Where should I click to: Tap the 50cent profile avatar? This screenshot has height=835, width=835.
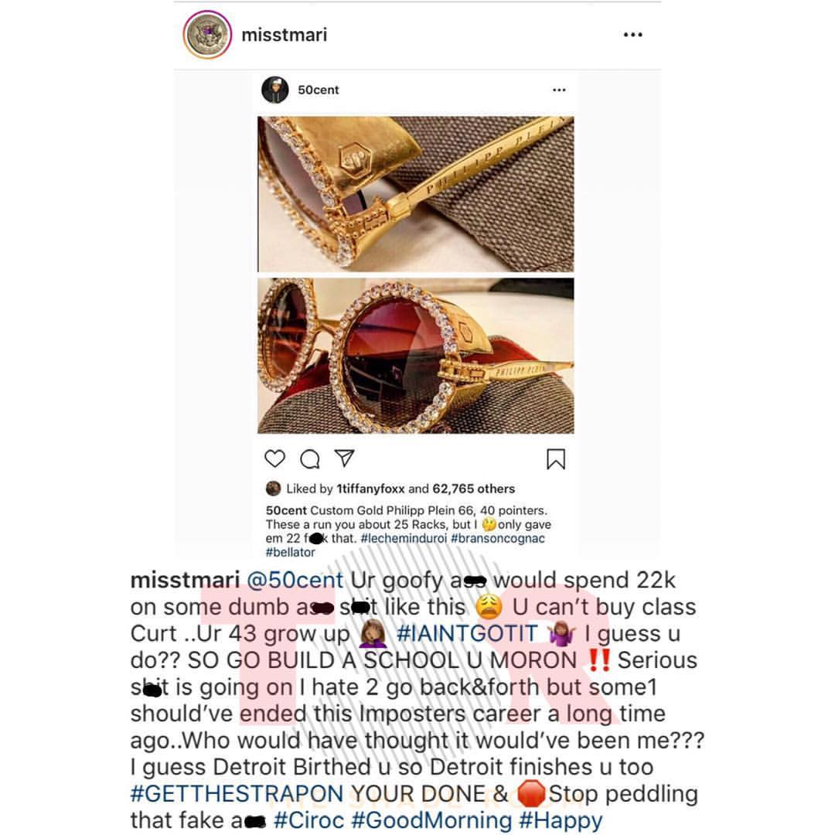point(274,90)
